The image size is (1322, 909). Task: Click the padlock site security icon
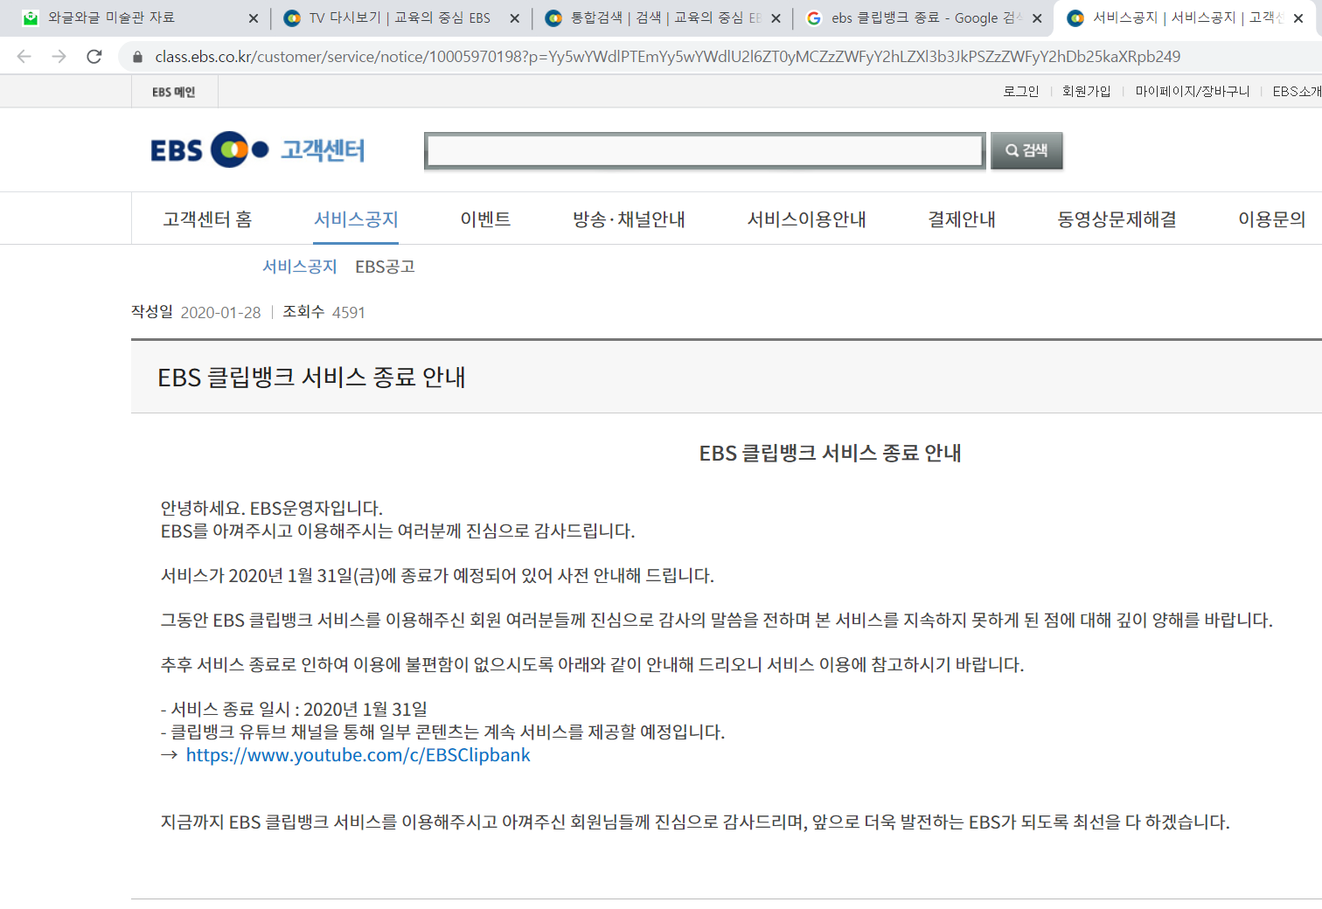click(137, 57)
